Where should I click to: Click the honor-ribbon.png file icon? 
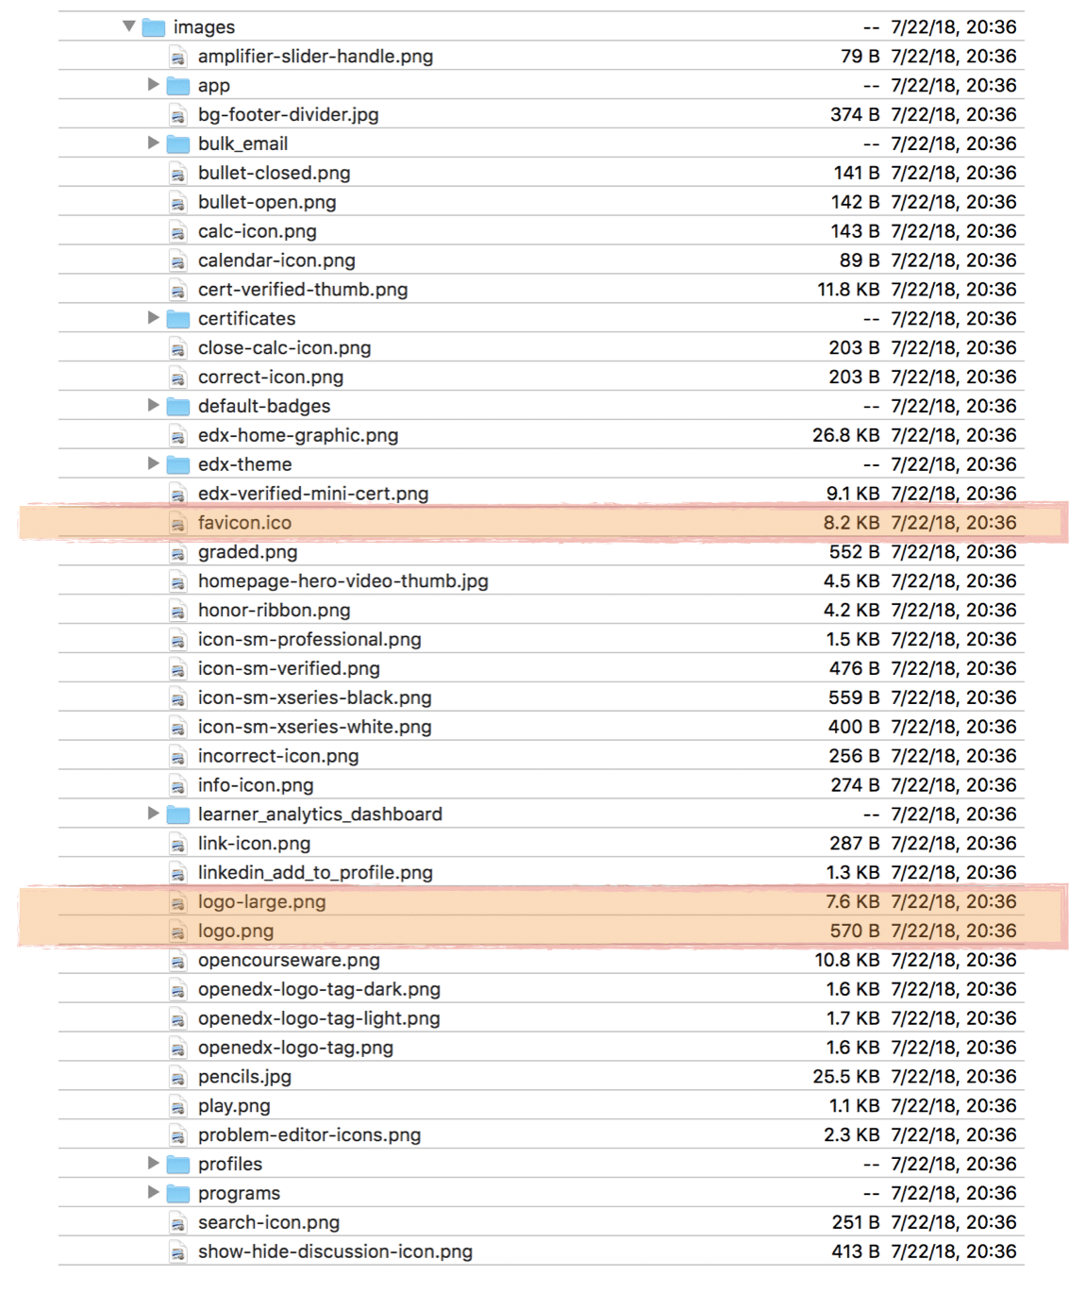pos(178,611)
